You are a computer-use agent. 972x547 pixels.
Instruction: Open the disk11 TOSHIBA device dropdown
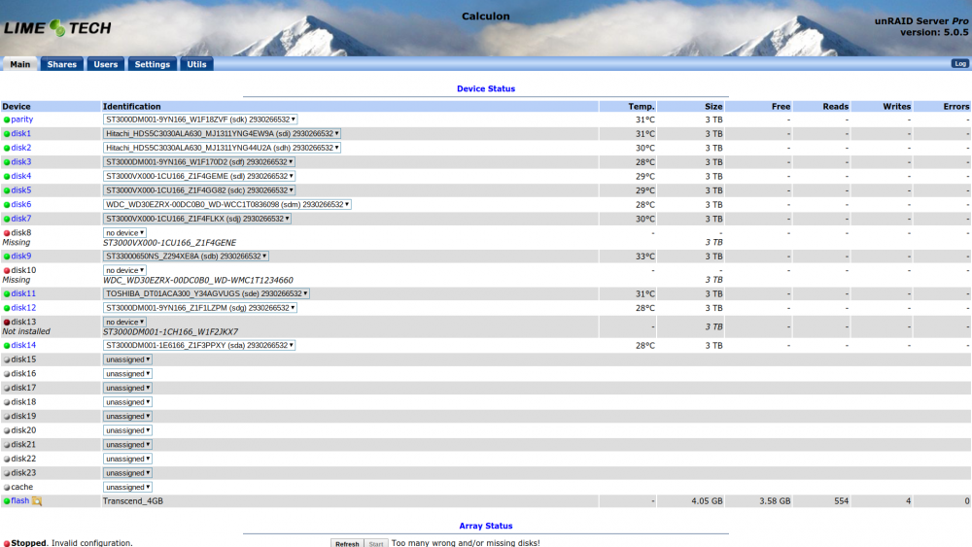click(x=206, y=293)
